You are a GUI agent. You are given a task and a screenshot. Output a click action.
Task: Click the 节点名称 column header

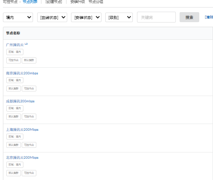coord(13,33)
